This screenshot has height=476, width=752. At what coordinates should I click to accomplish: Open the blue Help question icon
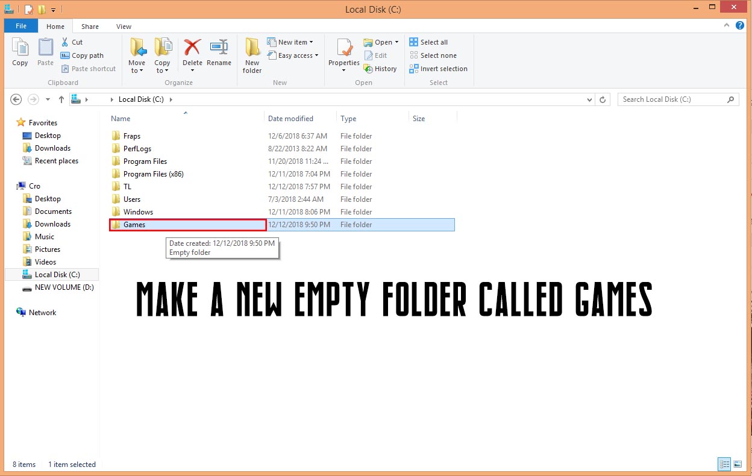point(741,26)
